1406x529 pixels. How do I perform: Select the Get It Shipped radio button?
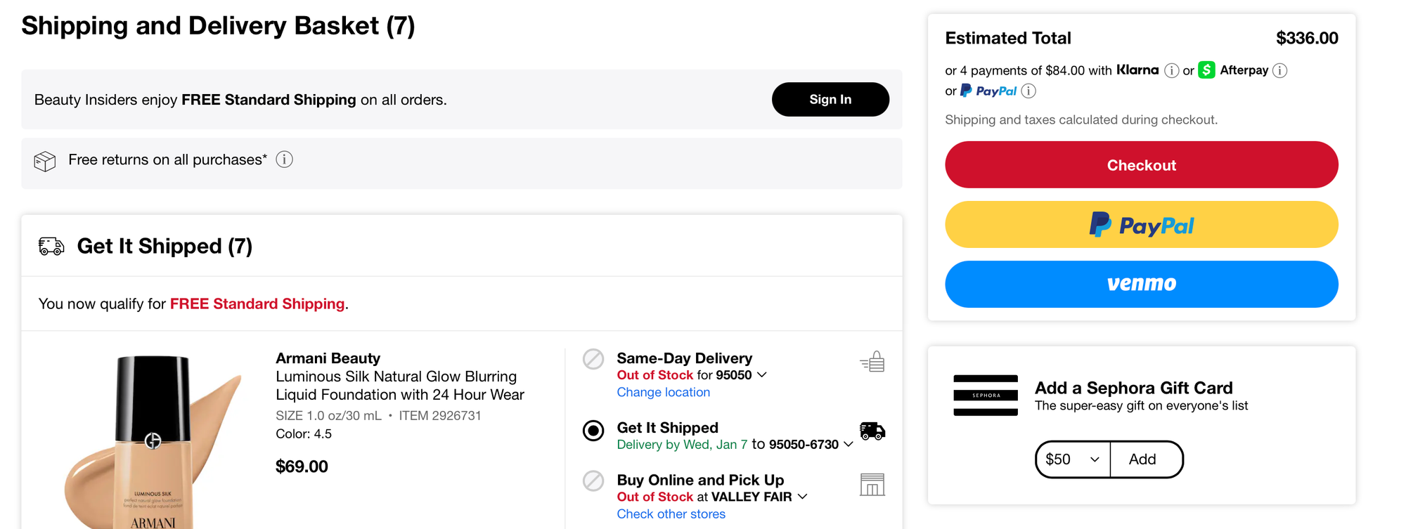[593, 431]
